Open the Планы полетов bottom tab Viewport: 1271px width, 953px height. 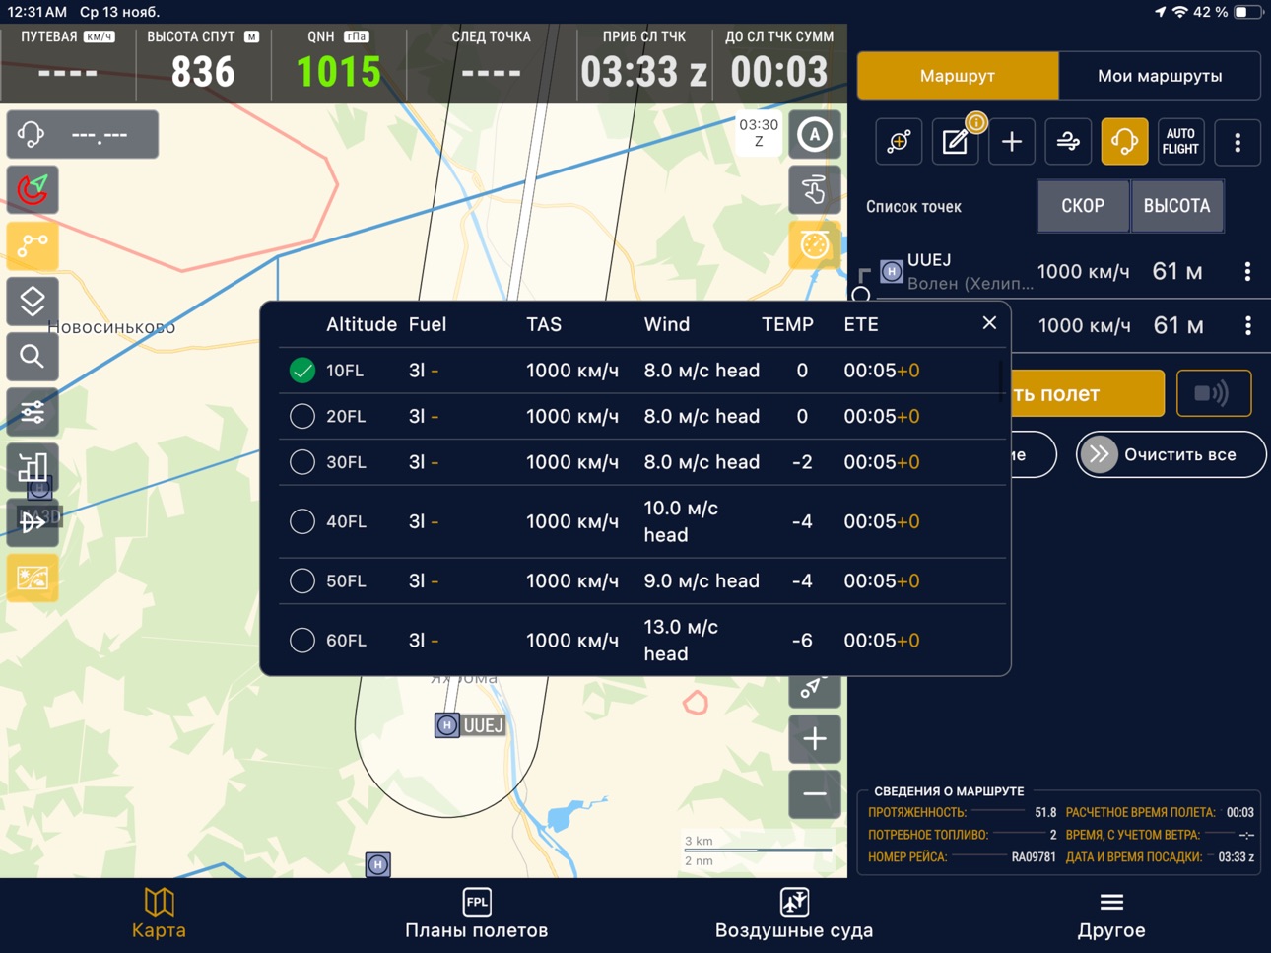click(477, 915)
